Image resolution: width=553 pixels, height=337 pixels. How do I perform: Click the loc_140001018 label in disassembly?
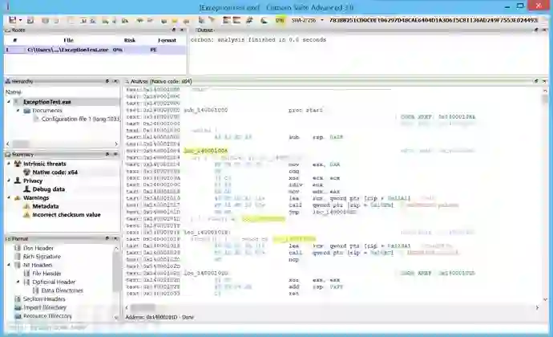tap(207, 233)
